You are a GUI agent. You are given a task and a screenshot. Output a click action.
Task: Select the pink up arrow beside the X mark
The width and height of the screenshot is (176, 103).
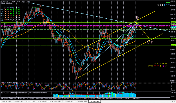148,42
